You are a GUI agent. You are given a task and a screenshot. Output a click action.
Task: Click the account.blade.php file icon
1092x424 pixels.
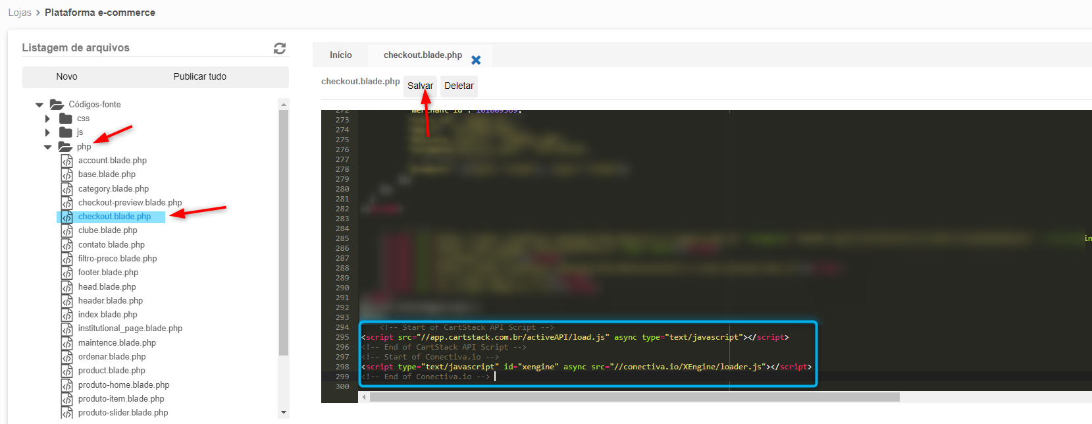tap(67, 161)
